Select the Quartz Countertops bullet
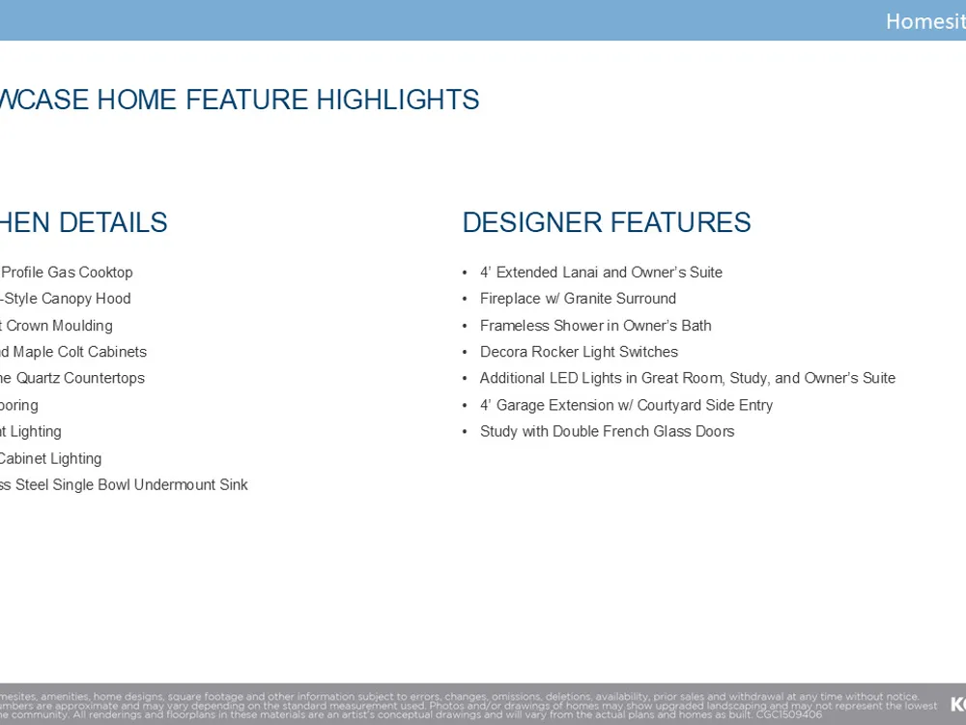Viewport: 966px width, 725px height. (x=72, y=378)
